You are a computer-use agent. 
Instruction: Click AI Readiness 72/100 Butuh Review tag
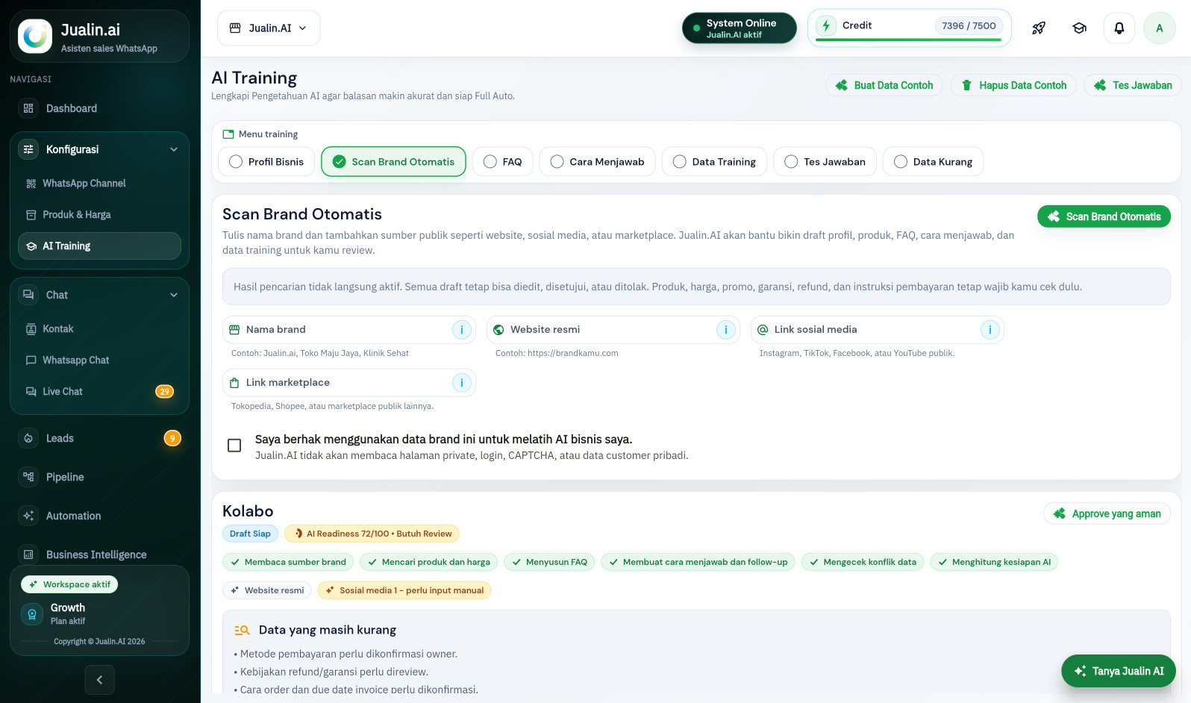coord(372,534)
